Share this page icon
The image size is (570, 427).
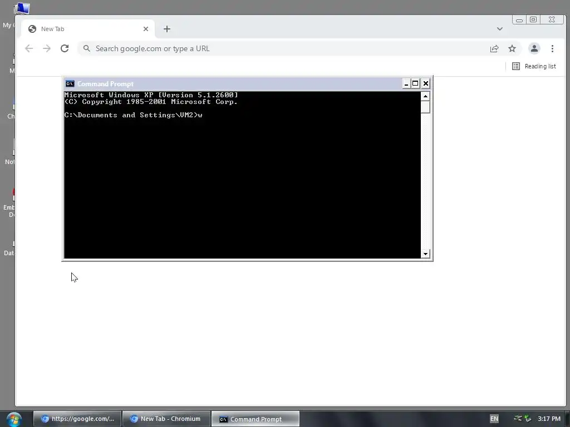494,49
